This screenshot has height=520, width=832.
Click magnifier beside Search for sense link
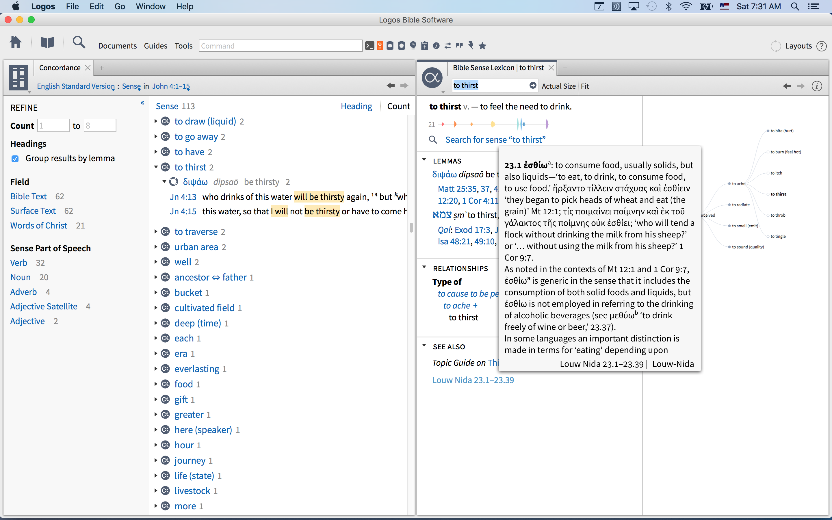tap(433, 140)
